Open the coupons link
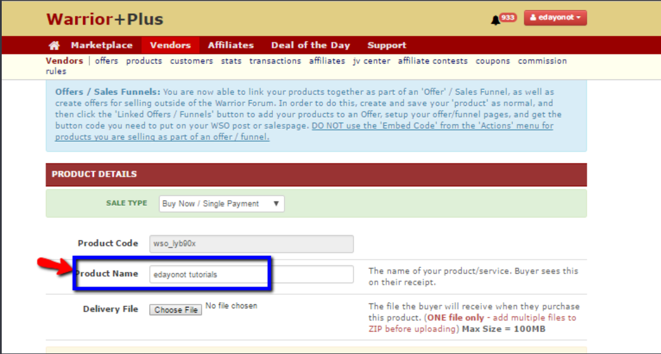Screen dimensions: 661x354 pyautogui.click(x=492, y=61)
